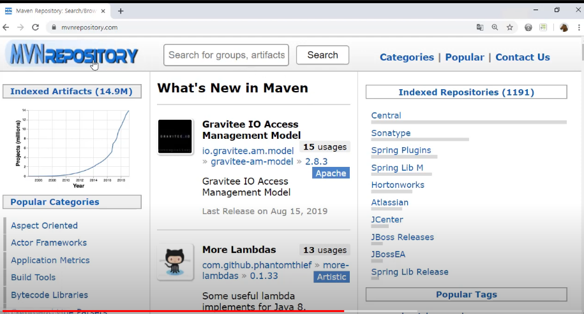Open the translate page icon in address bar

point(480,27)
